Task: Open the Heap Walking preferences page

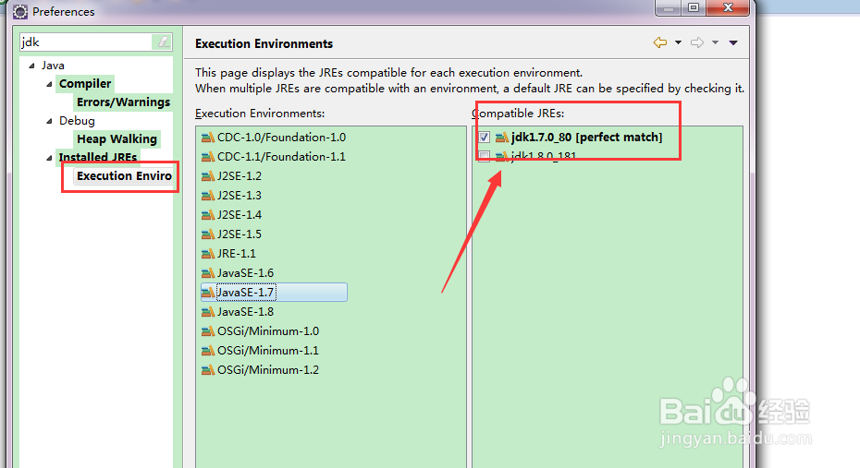Action: (x=117, y=139)
